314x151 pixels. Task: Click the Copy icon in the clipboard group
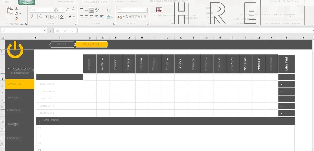16,13
